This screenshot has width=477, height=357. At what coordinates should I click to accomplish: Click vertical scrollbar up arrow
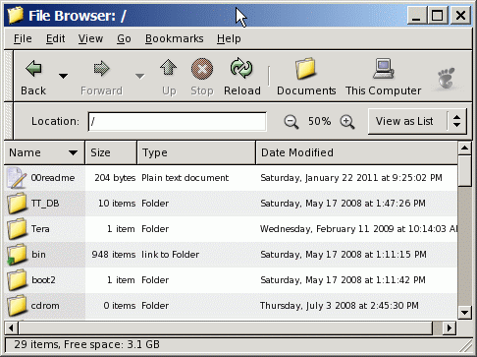pyautogui.click(x=464, y=149)
